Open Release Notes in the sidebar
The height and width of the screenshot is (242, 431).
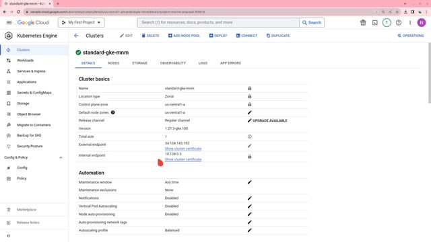34,223
